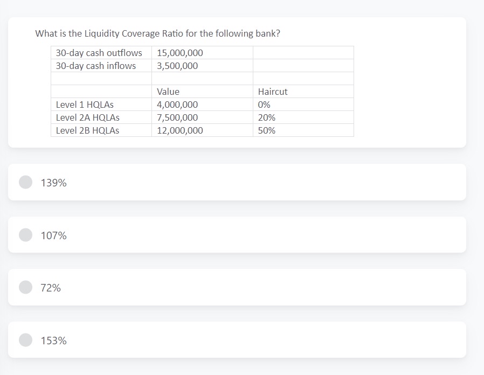The width and height of the screenshot is (484, 375).
Task: Click the 153% answer option row
Action: [237, 340]
